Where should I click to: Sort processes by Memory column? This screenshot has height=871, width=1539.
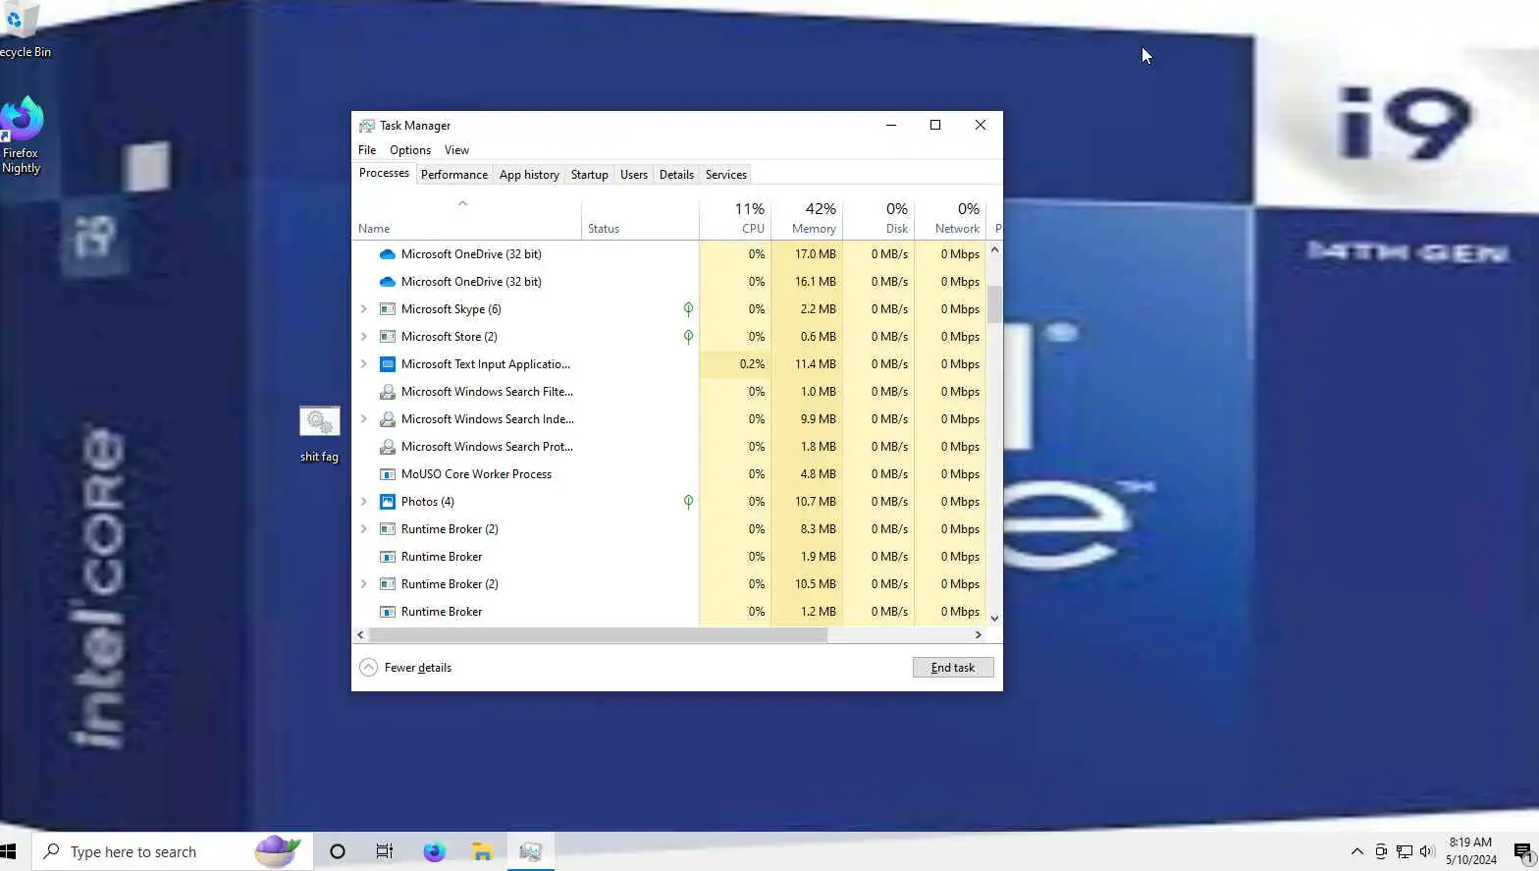click(x=807, y=218)
